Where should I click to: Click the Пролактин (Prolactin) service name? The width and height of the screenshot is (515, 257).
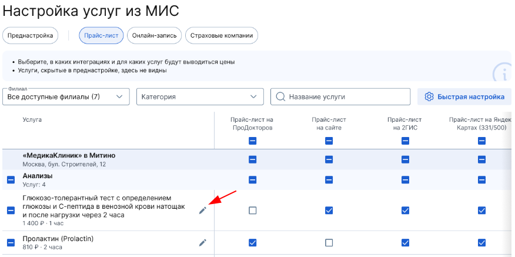(58, 239)
